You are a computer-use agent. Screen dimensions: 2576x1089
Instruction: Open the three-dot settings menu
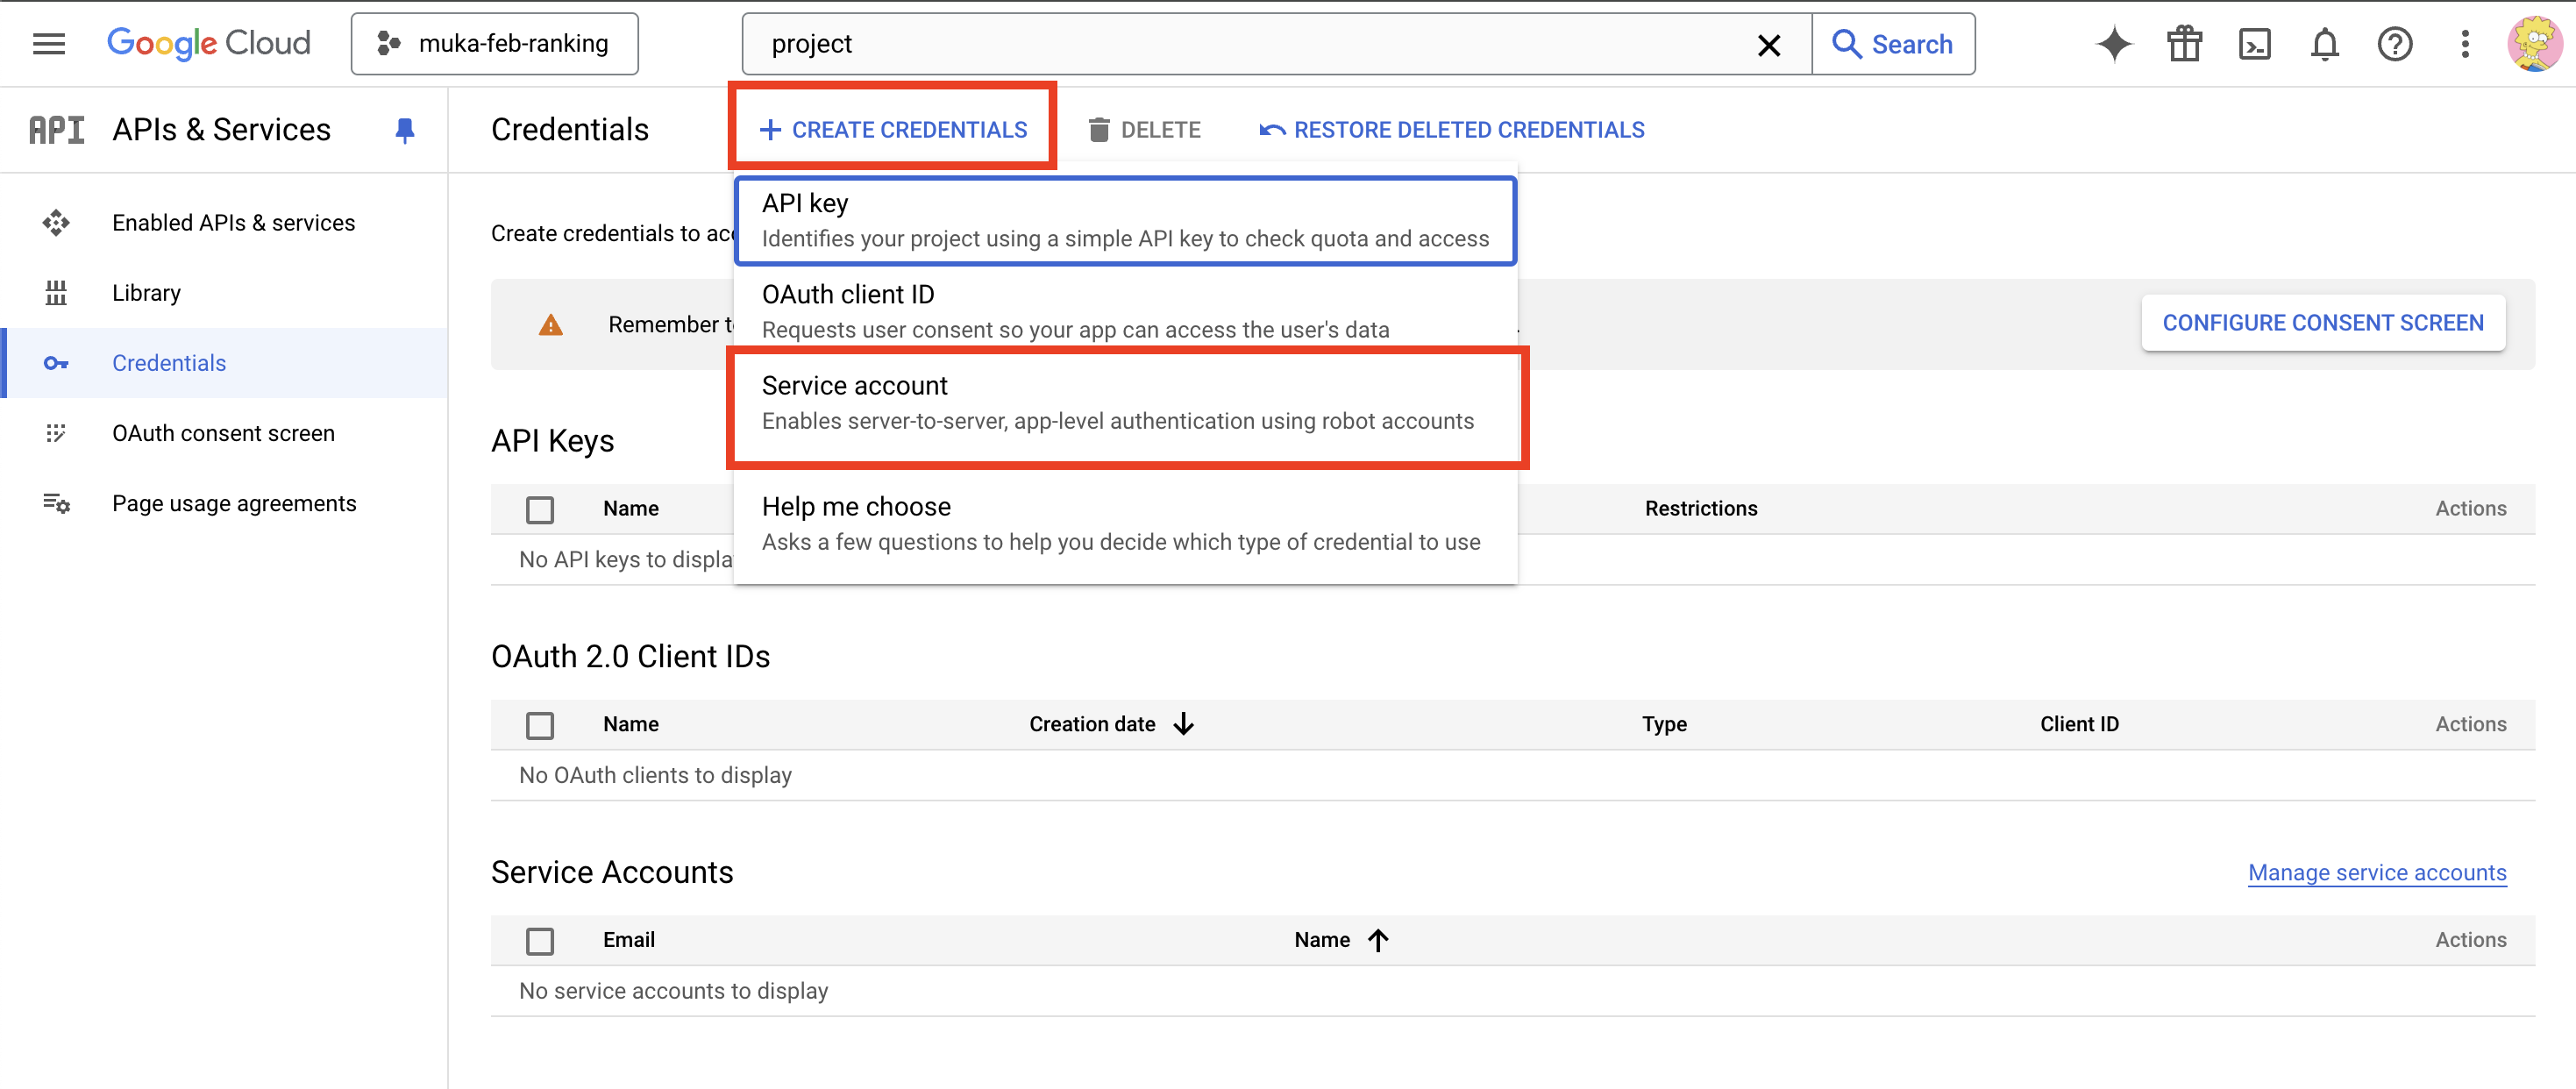(2464, 44)
